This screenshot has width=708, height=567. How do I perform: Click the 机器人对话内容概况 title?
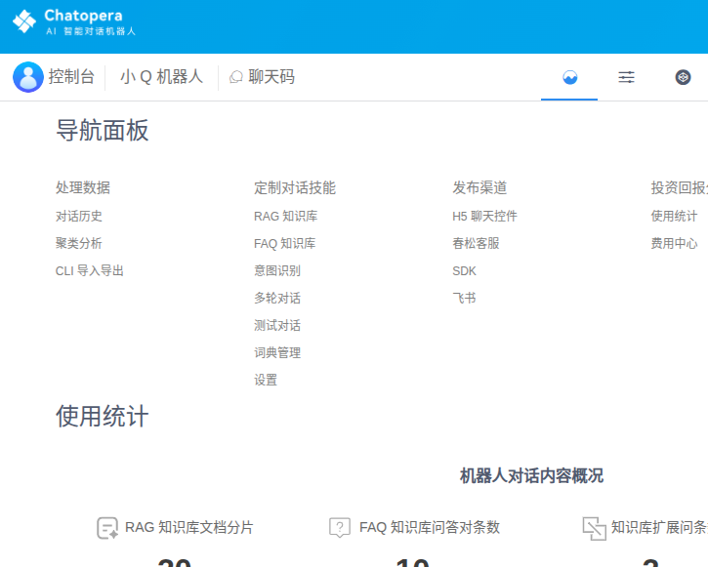point(531,475)
